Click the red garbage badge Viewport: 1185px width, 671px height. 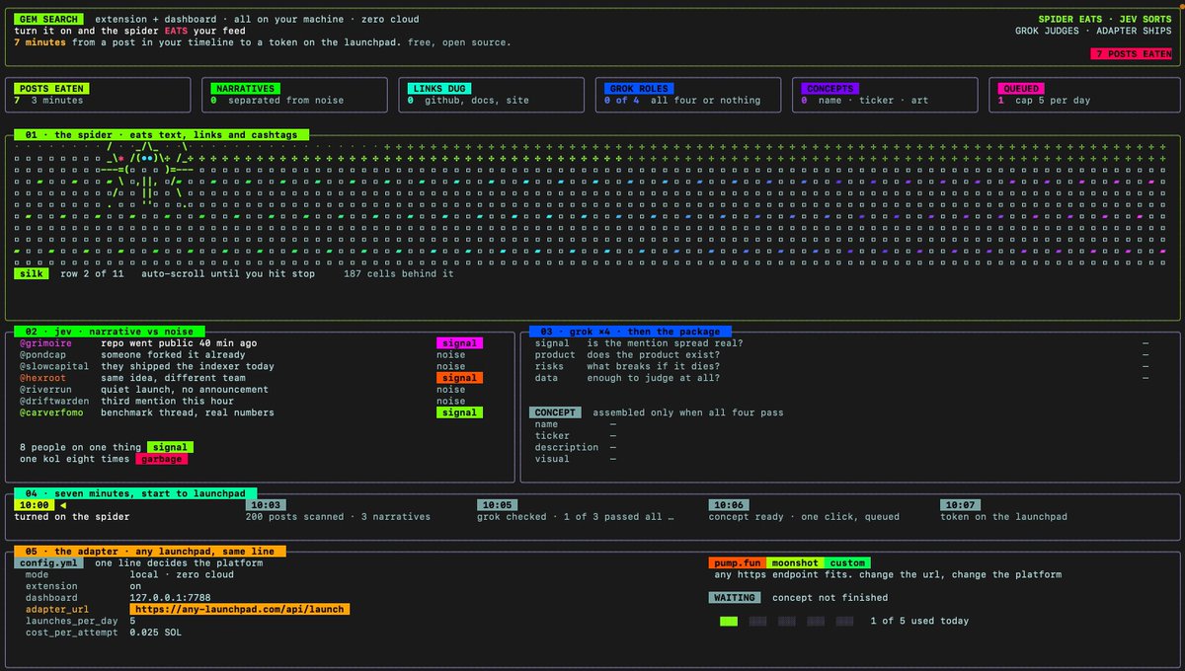[x=161, y=459]
